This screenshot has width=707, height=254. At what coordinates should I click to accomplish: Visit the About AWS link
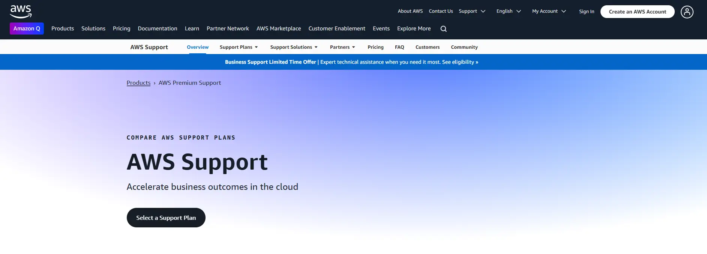410,11
